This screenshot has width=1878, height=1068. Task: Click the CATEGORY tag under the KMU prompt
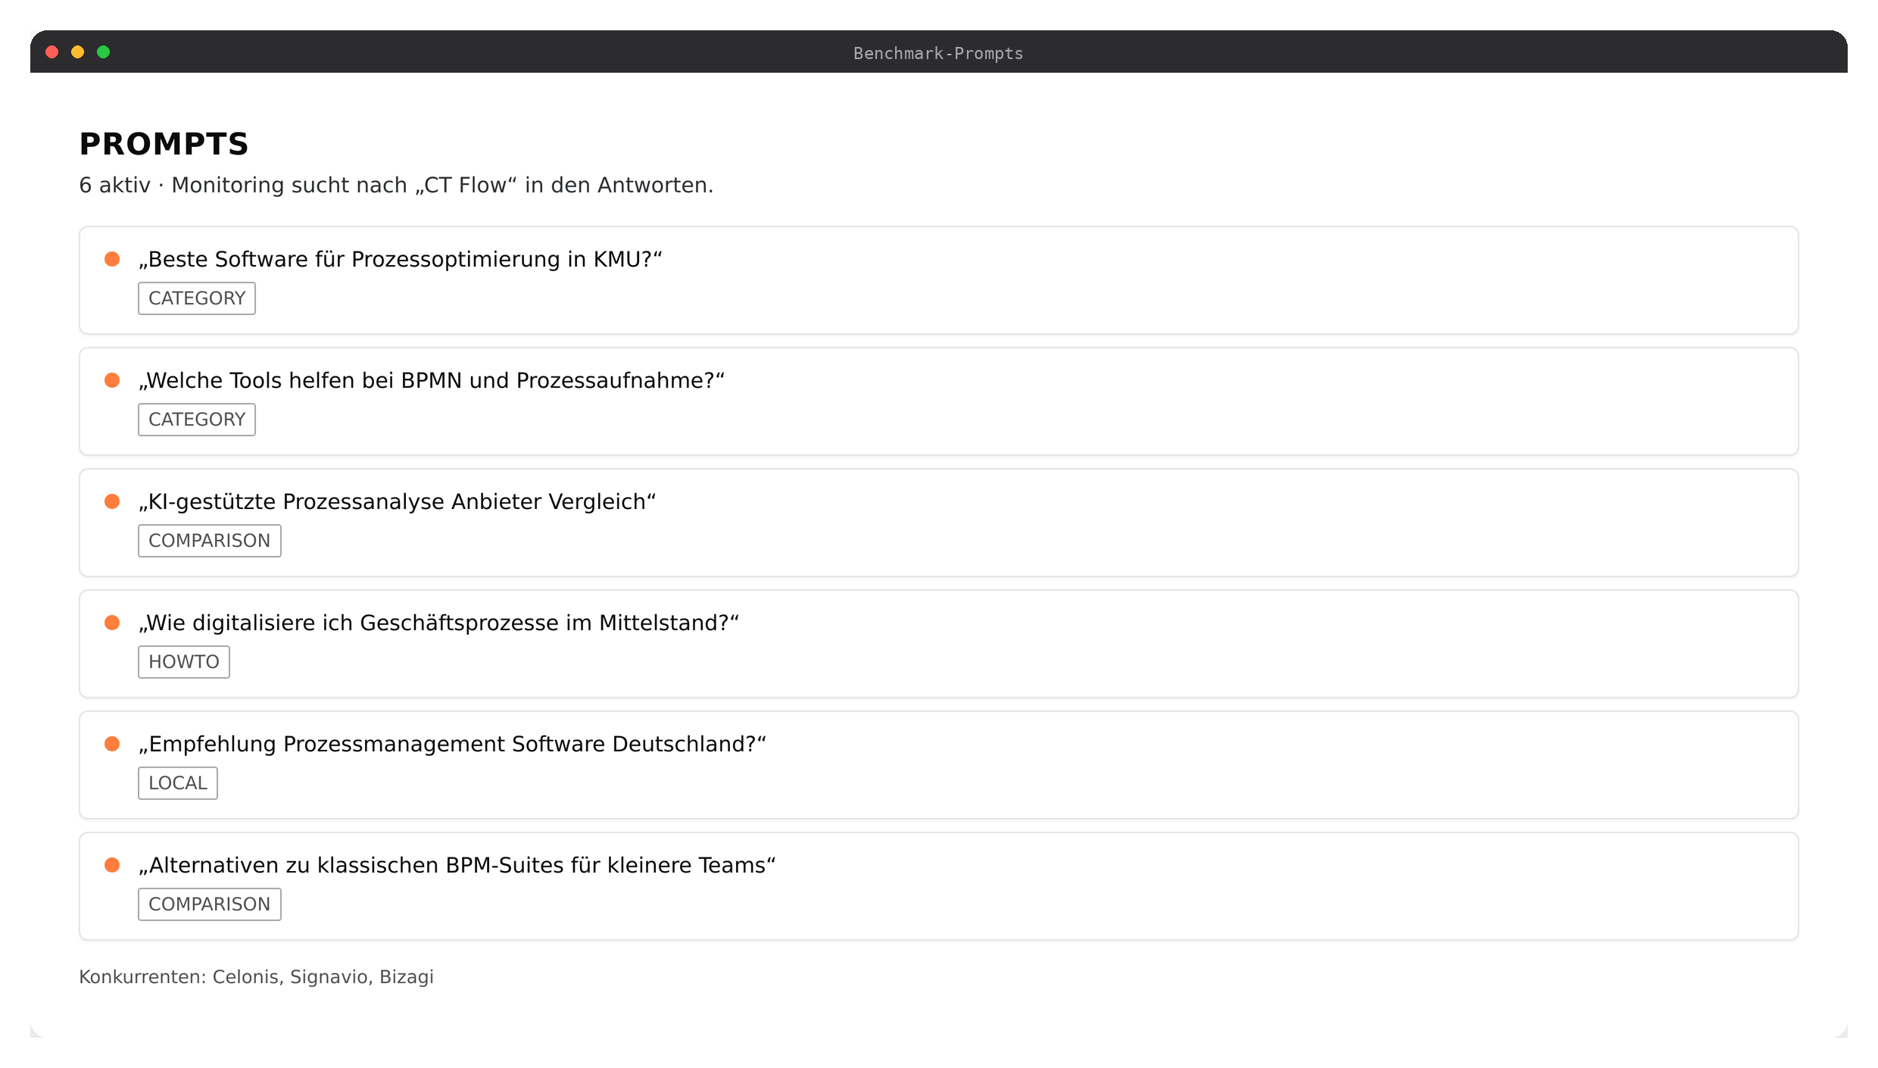197,298
